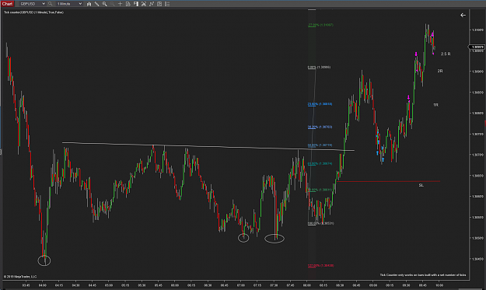Open the 1 Minute interval dropdown
This screenshot has width=486, height=290.
[x=69, y=4]
